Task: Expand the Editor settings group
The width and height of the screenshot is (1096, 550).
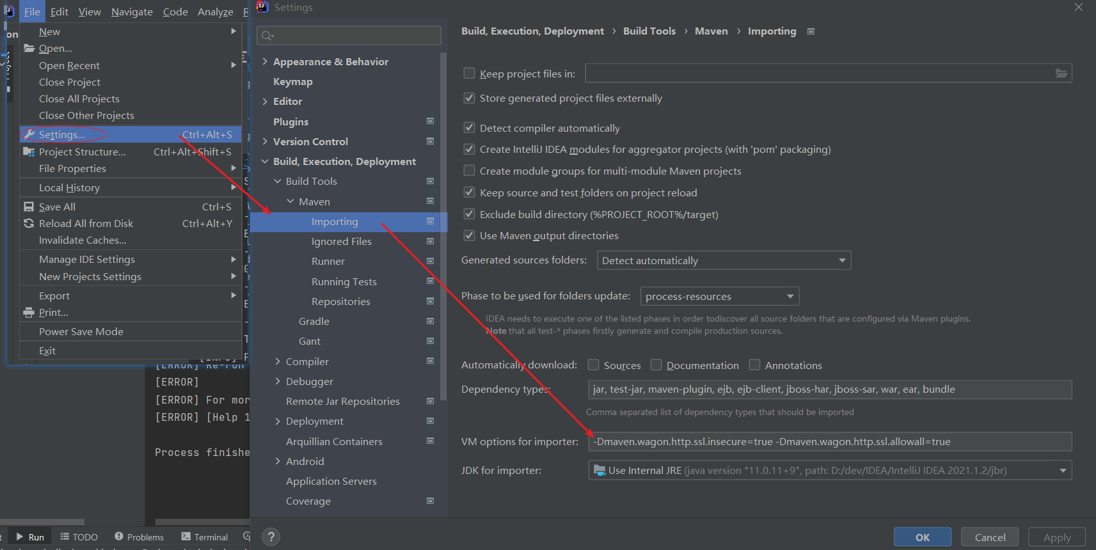Action: coord(265,101)
